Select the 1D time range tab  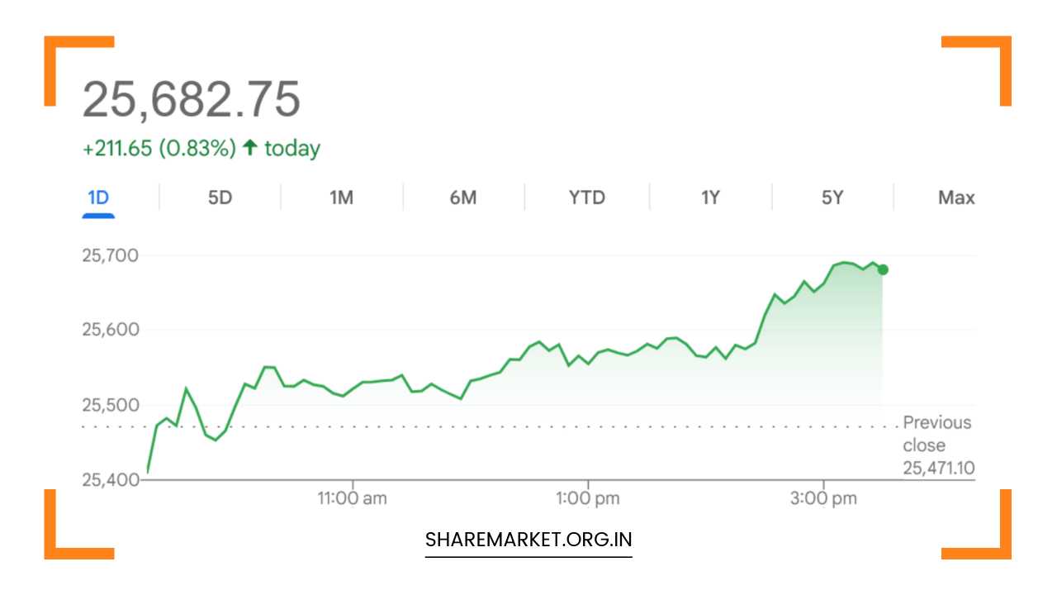pos(100,198)
